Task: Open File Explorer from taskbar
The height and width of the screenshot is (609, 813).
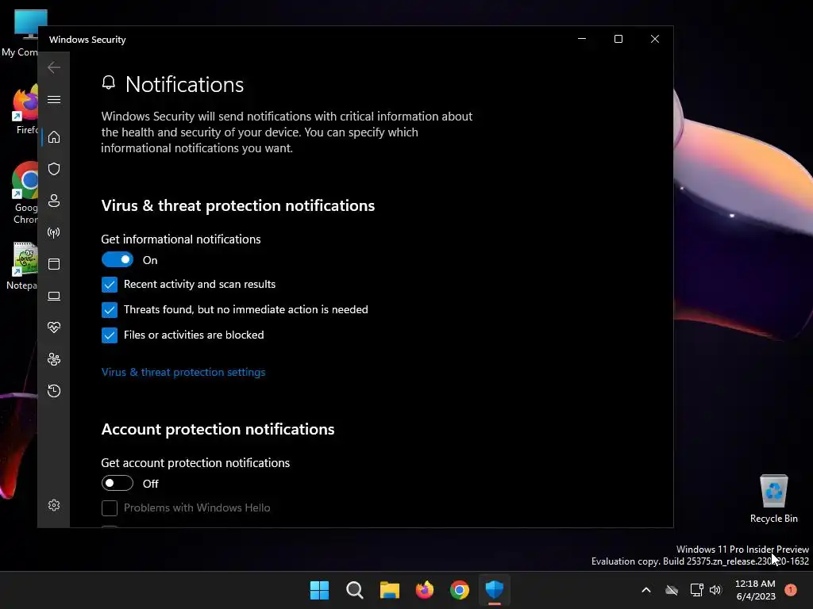Action: click(389, 590)
